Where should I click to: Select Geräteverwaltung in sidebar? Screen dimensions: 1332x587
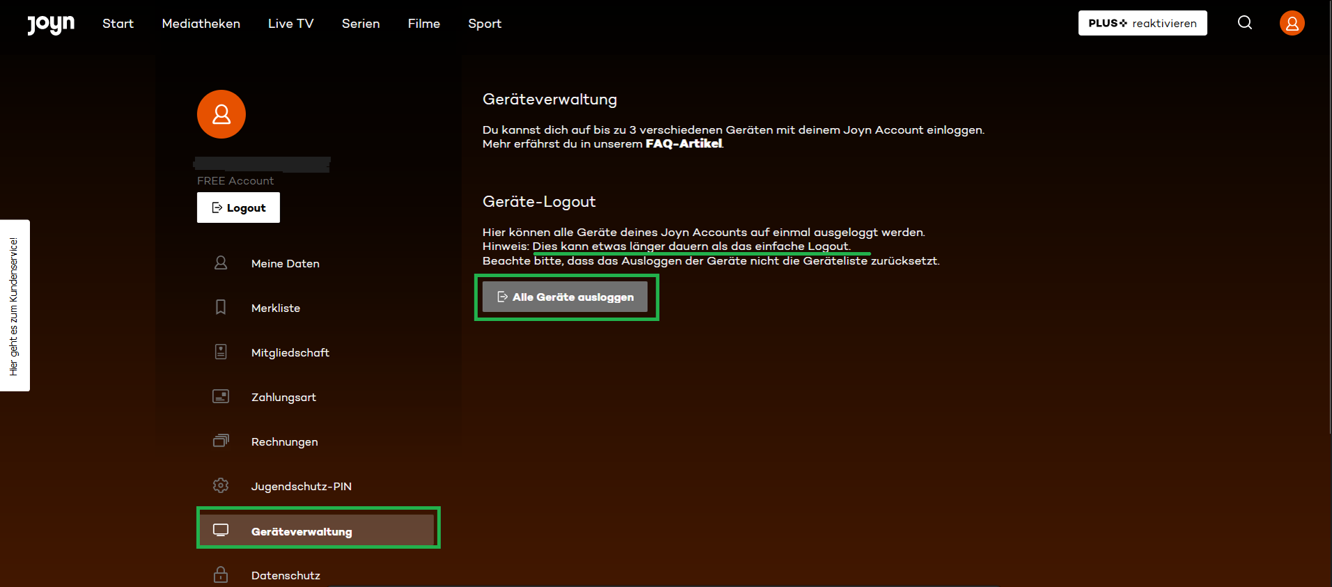click(318, 531)
